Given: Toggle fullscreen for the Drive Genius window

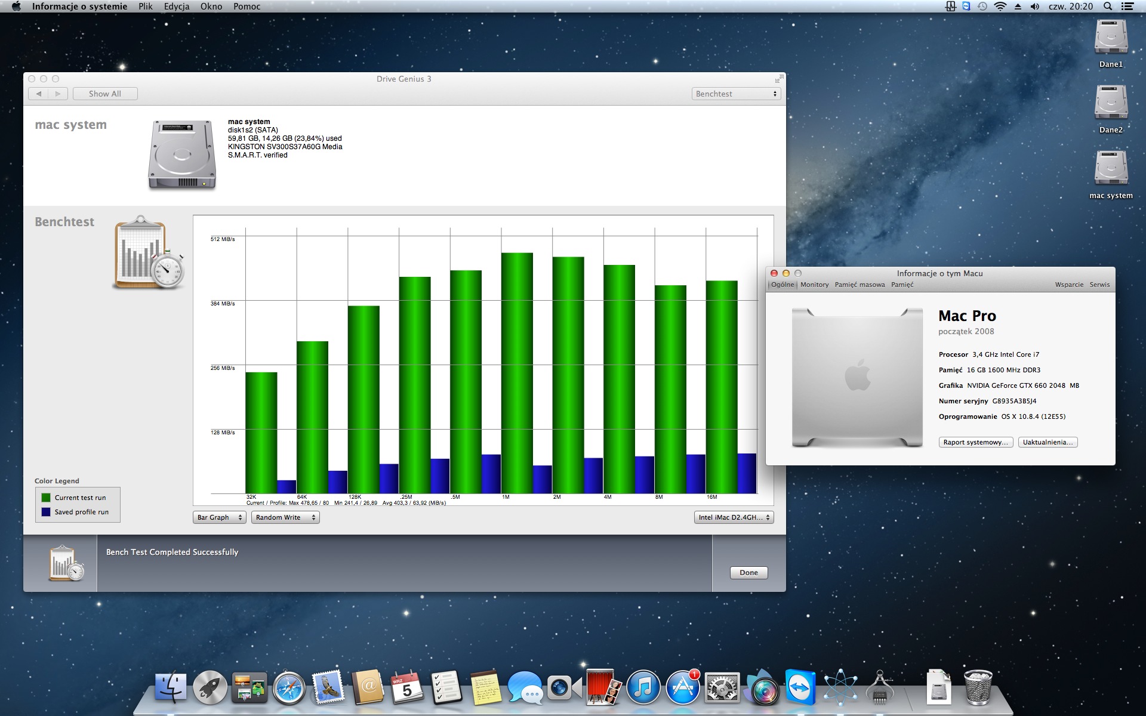Looking at the screenshot, I should [x=779, y=79].
